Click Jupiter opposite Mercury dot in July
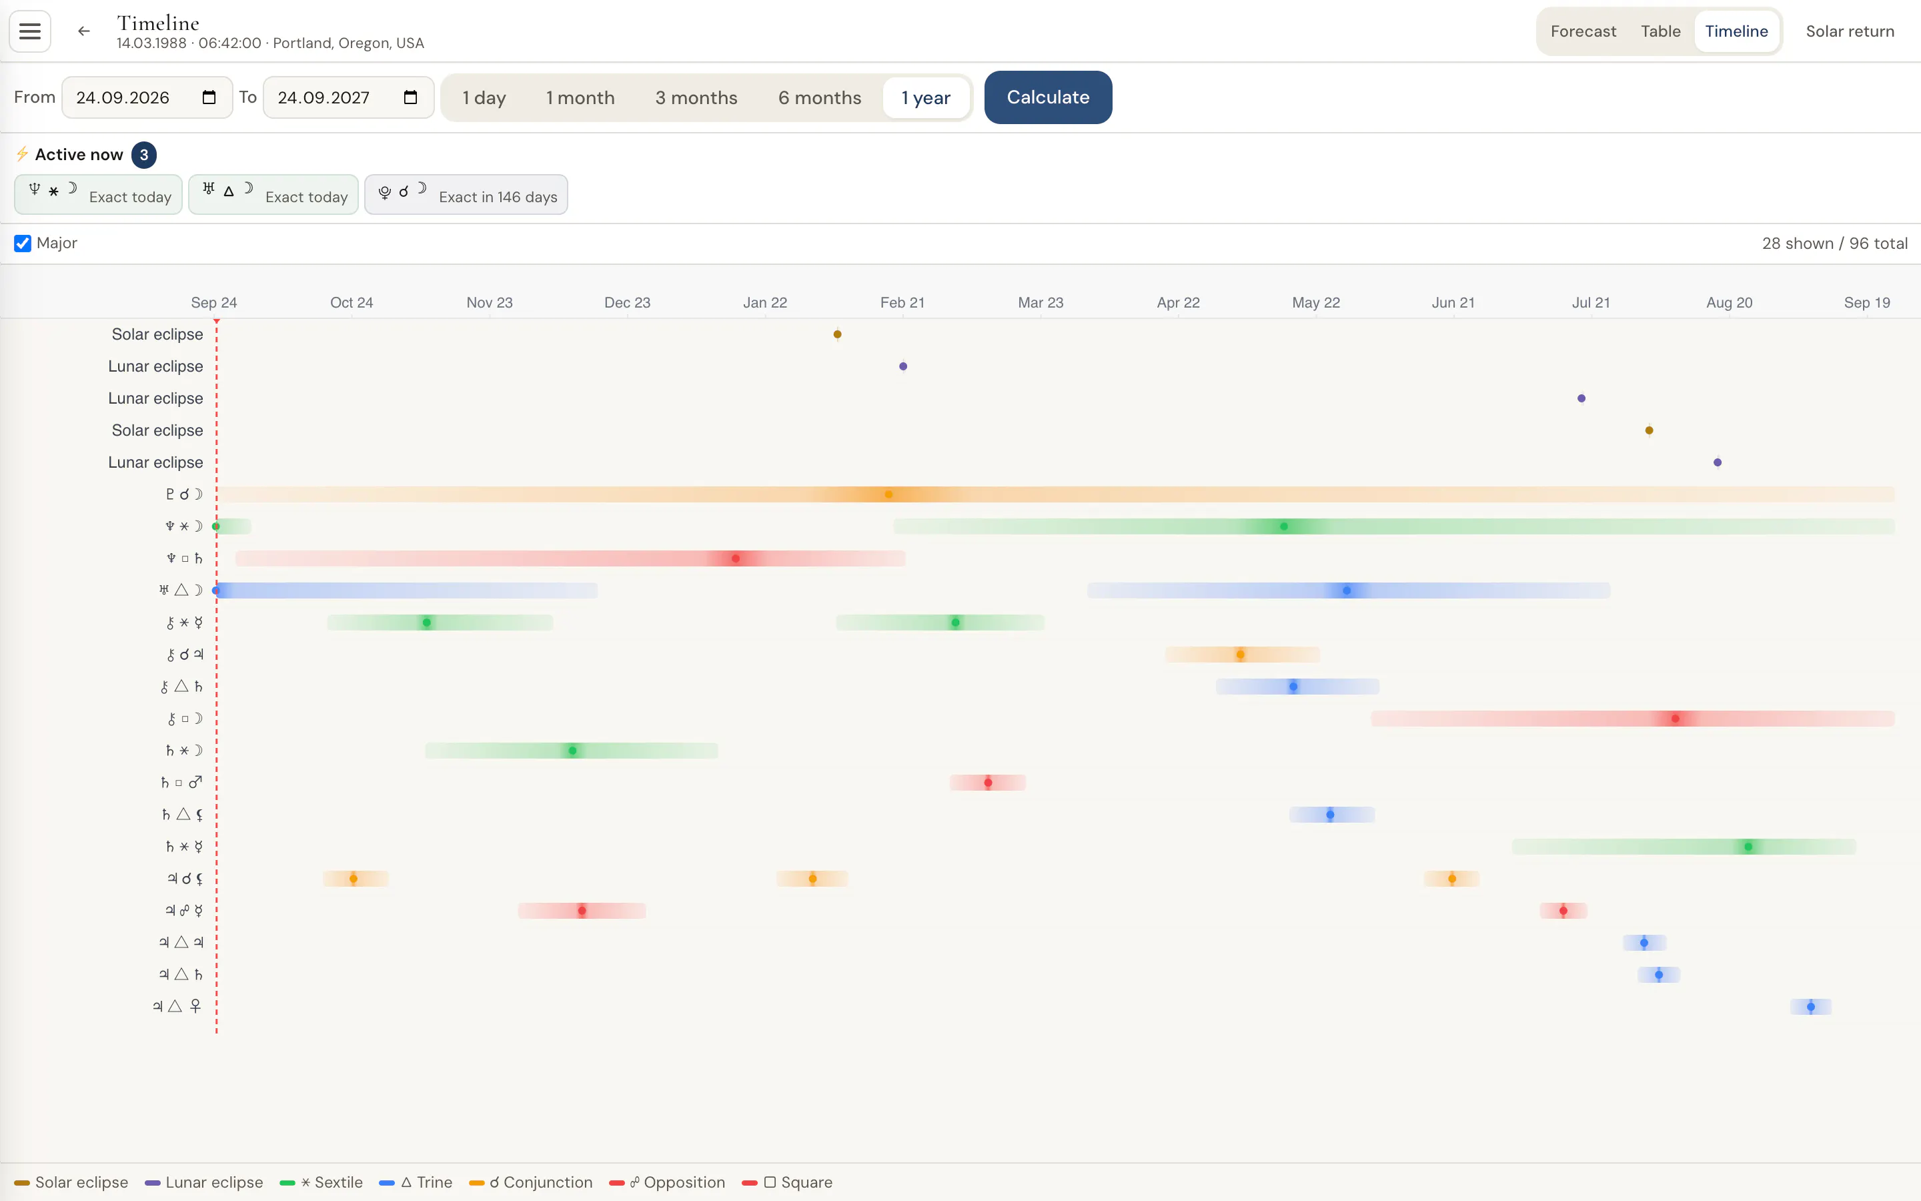 (x=1563, y=910)
